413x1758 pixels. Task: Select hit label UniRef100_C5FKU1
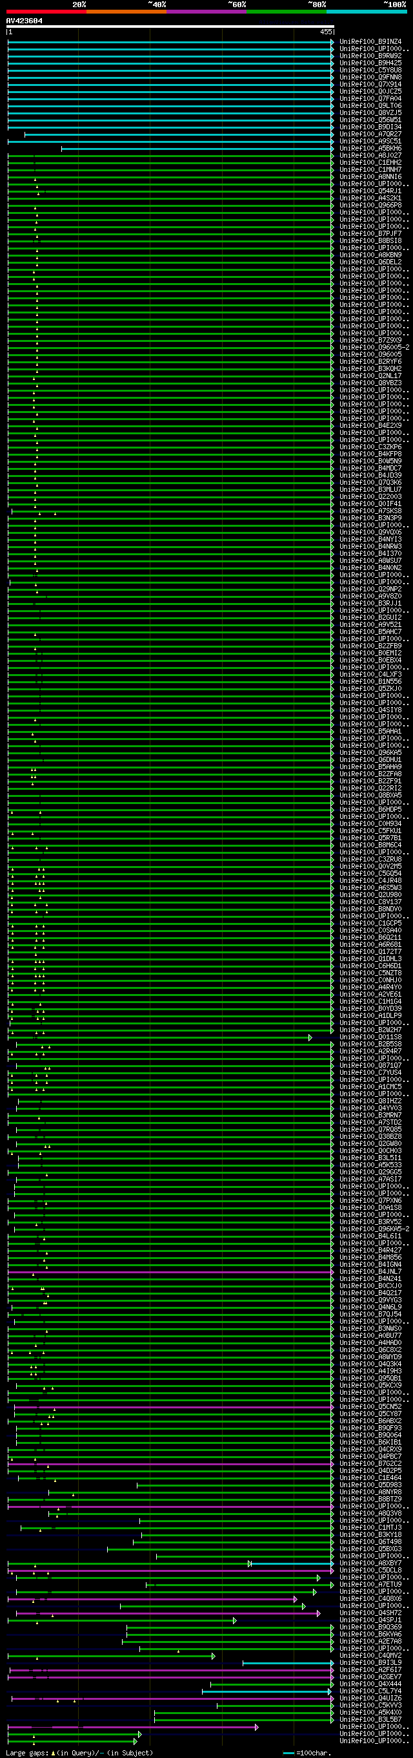(371, 831)
